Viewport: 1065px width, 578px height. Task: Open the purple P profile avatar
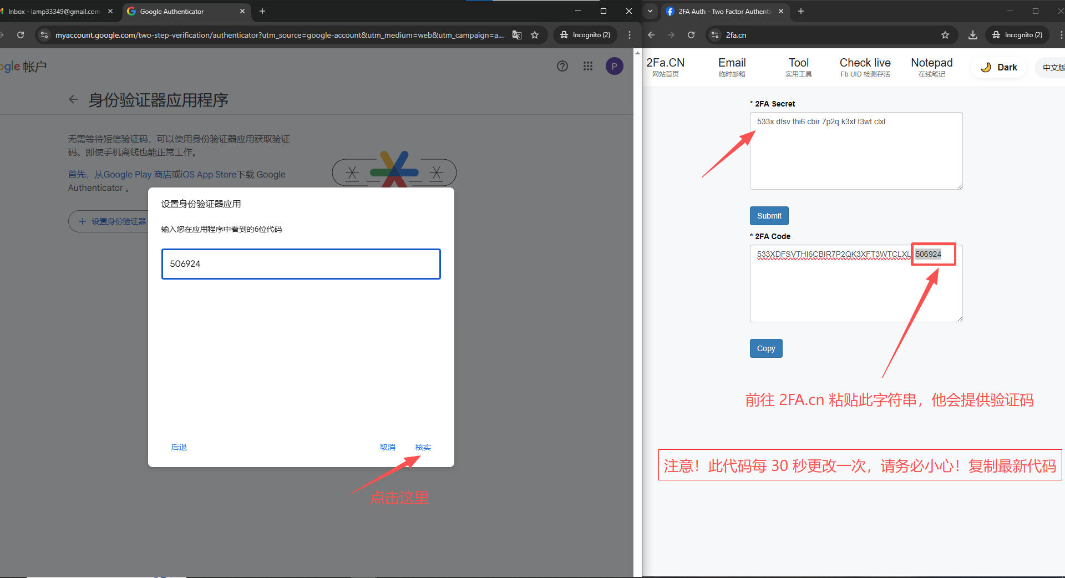(x=614, y=66)
